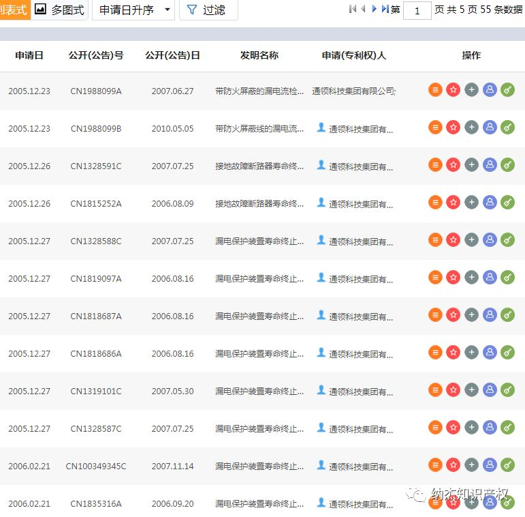The image size is (525, 517).
Task: Select publication date 2007.11.14
Action: (172, 467)
